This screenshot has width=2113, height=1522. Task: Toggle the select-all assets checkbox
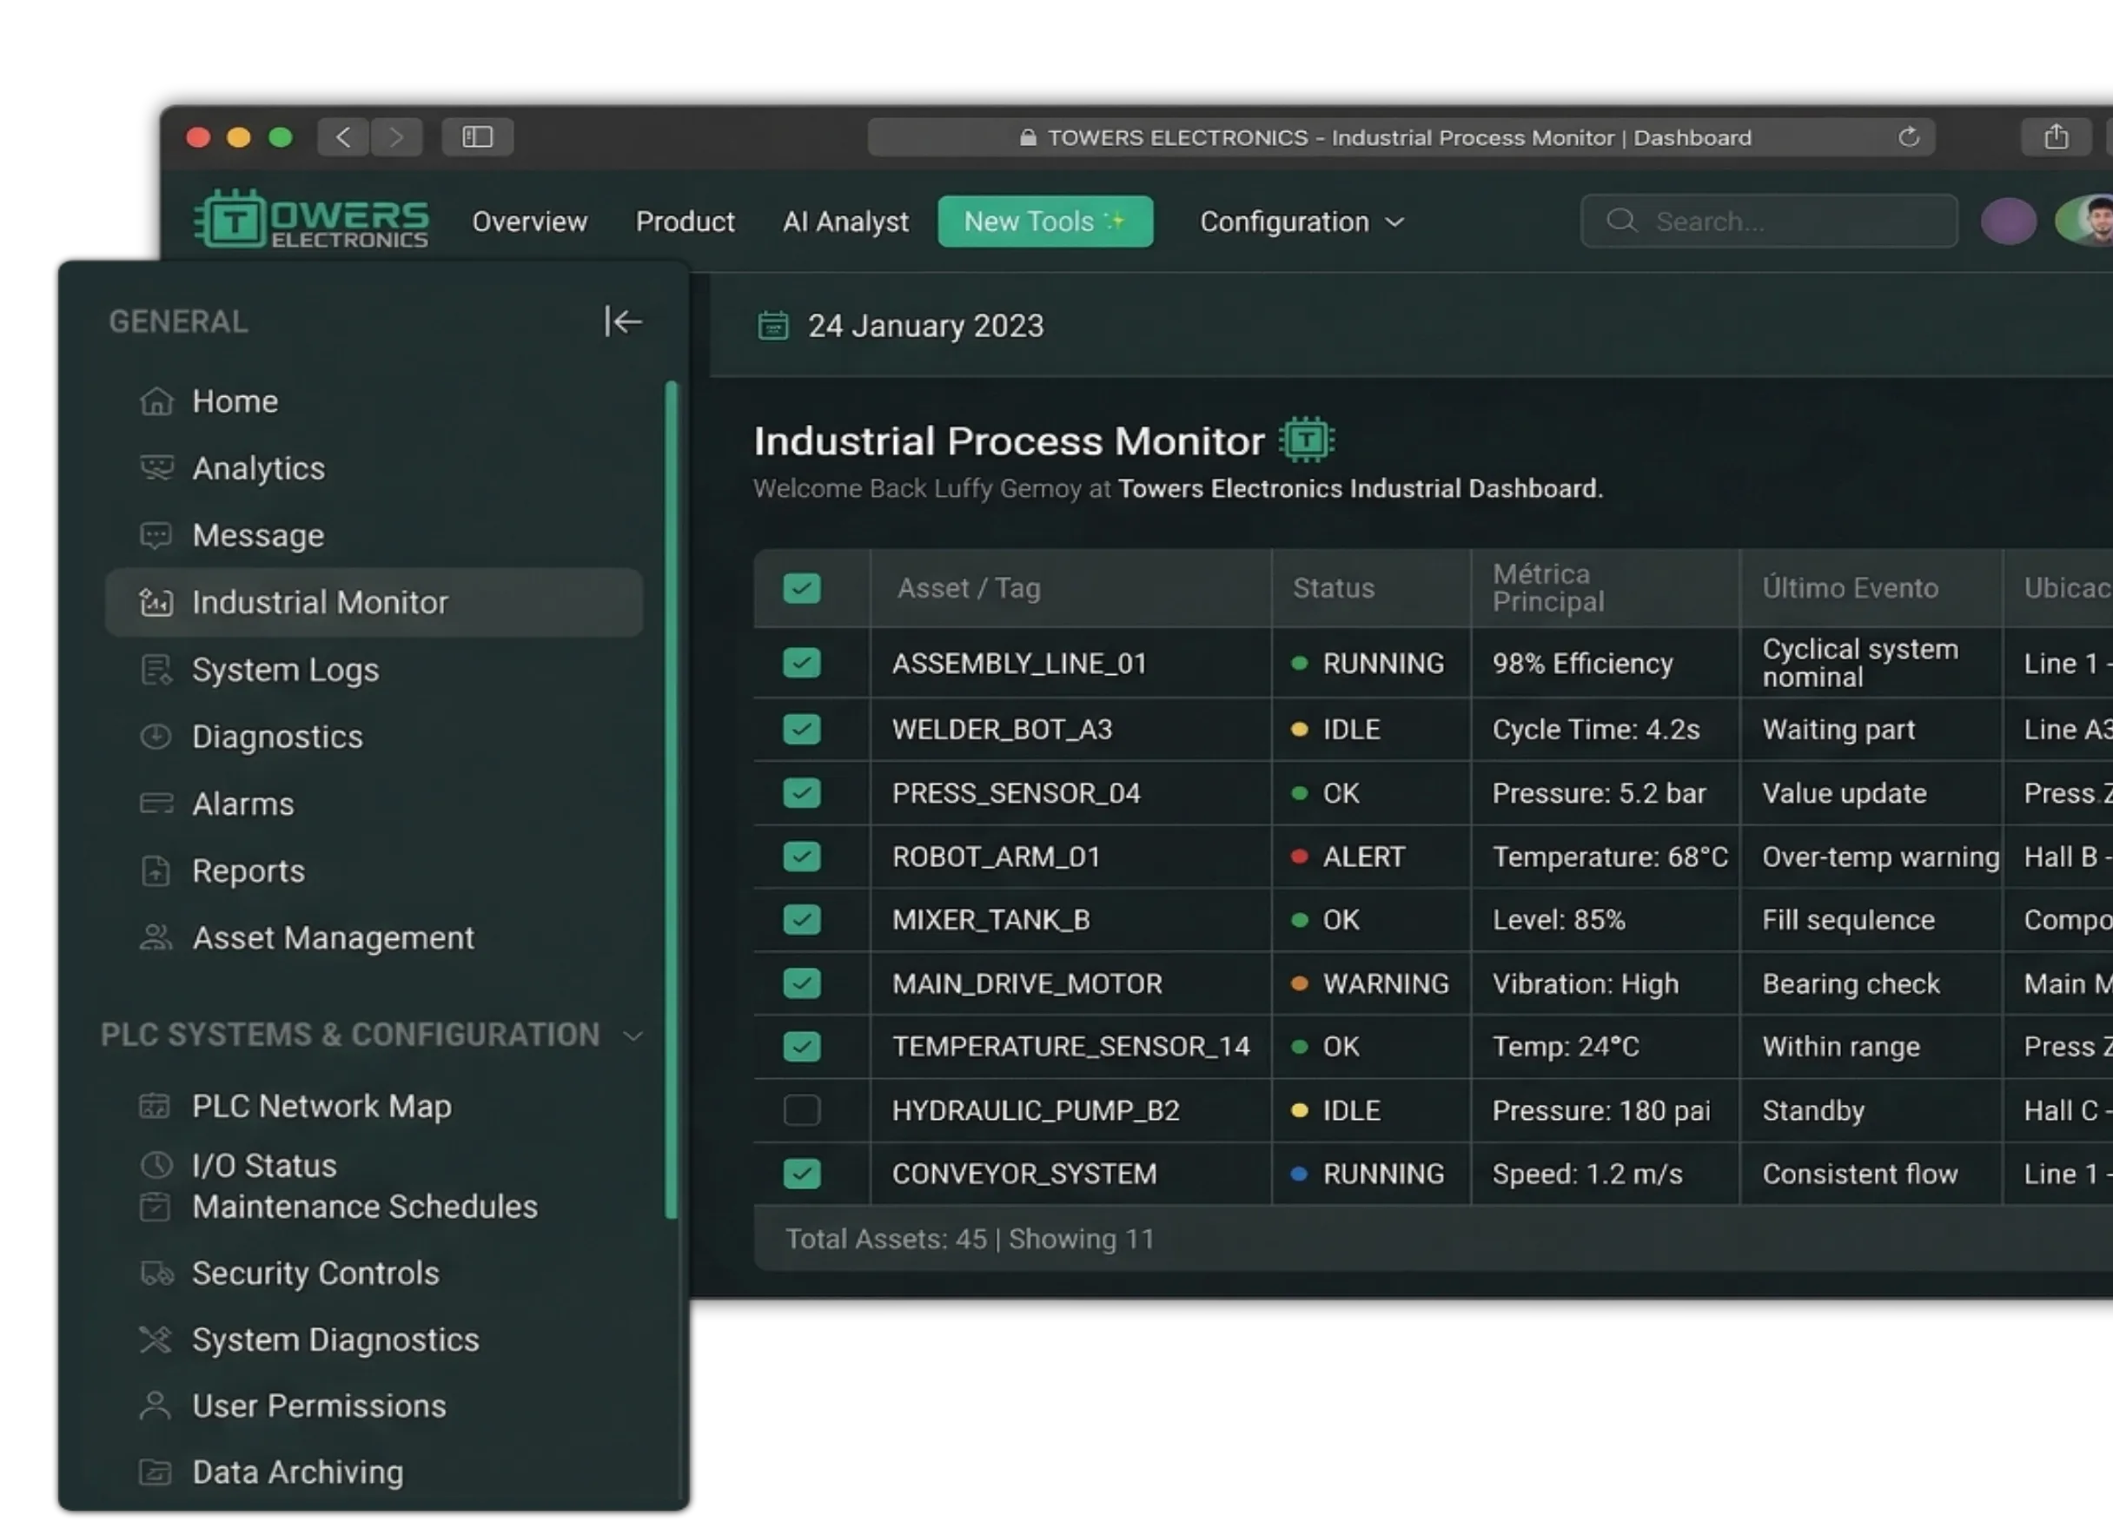point(801,588)
